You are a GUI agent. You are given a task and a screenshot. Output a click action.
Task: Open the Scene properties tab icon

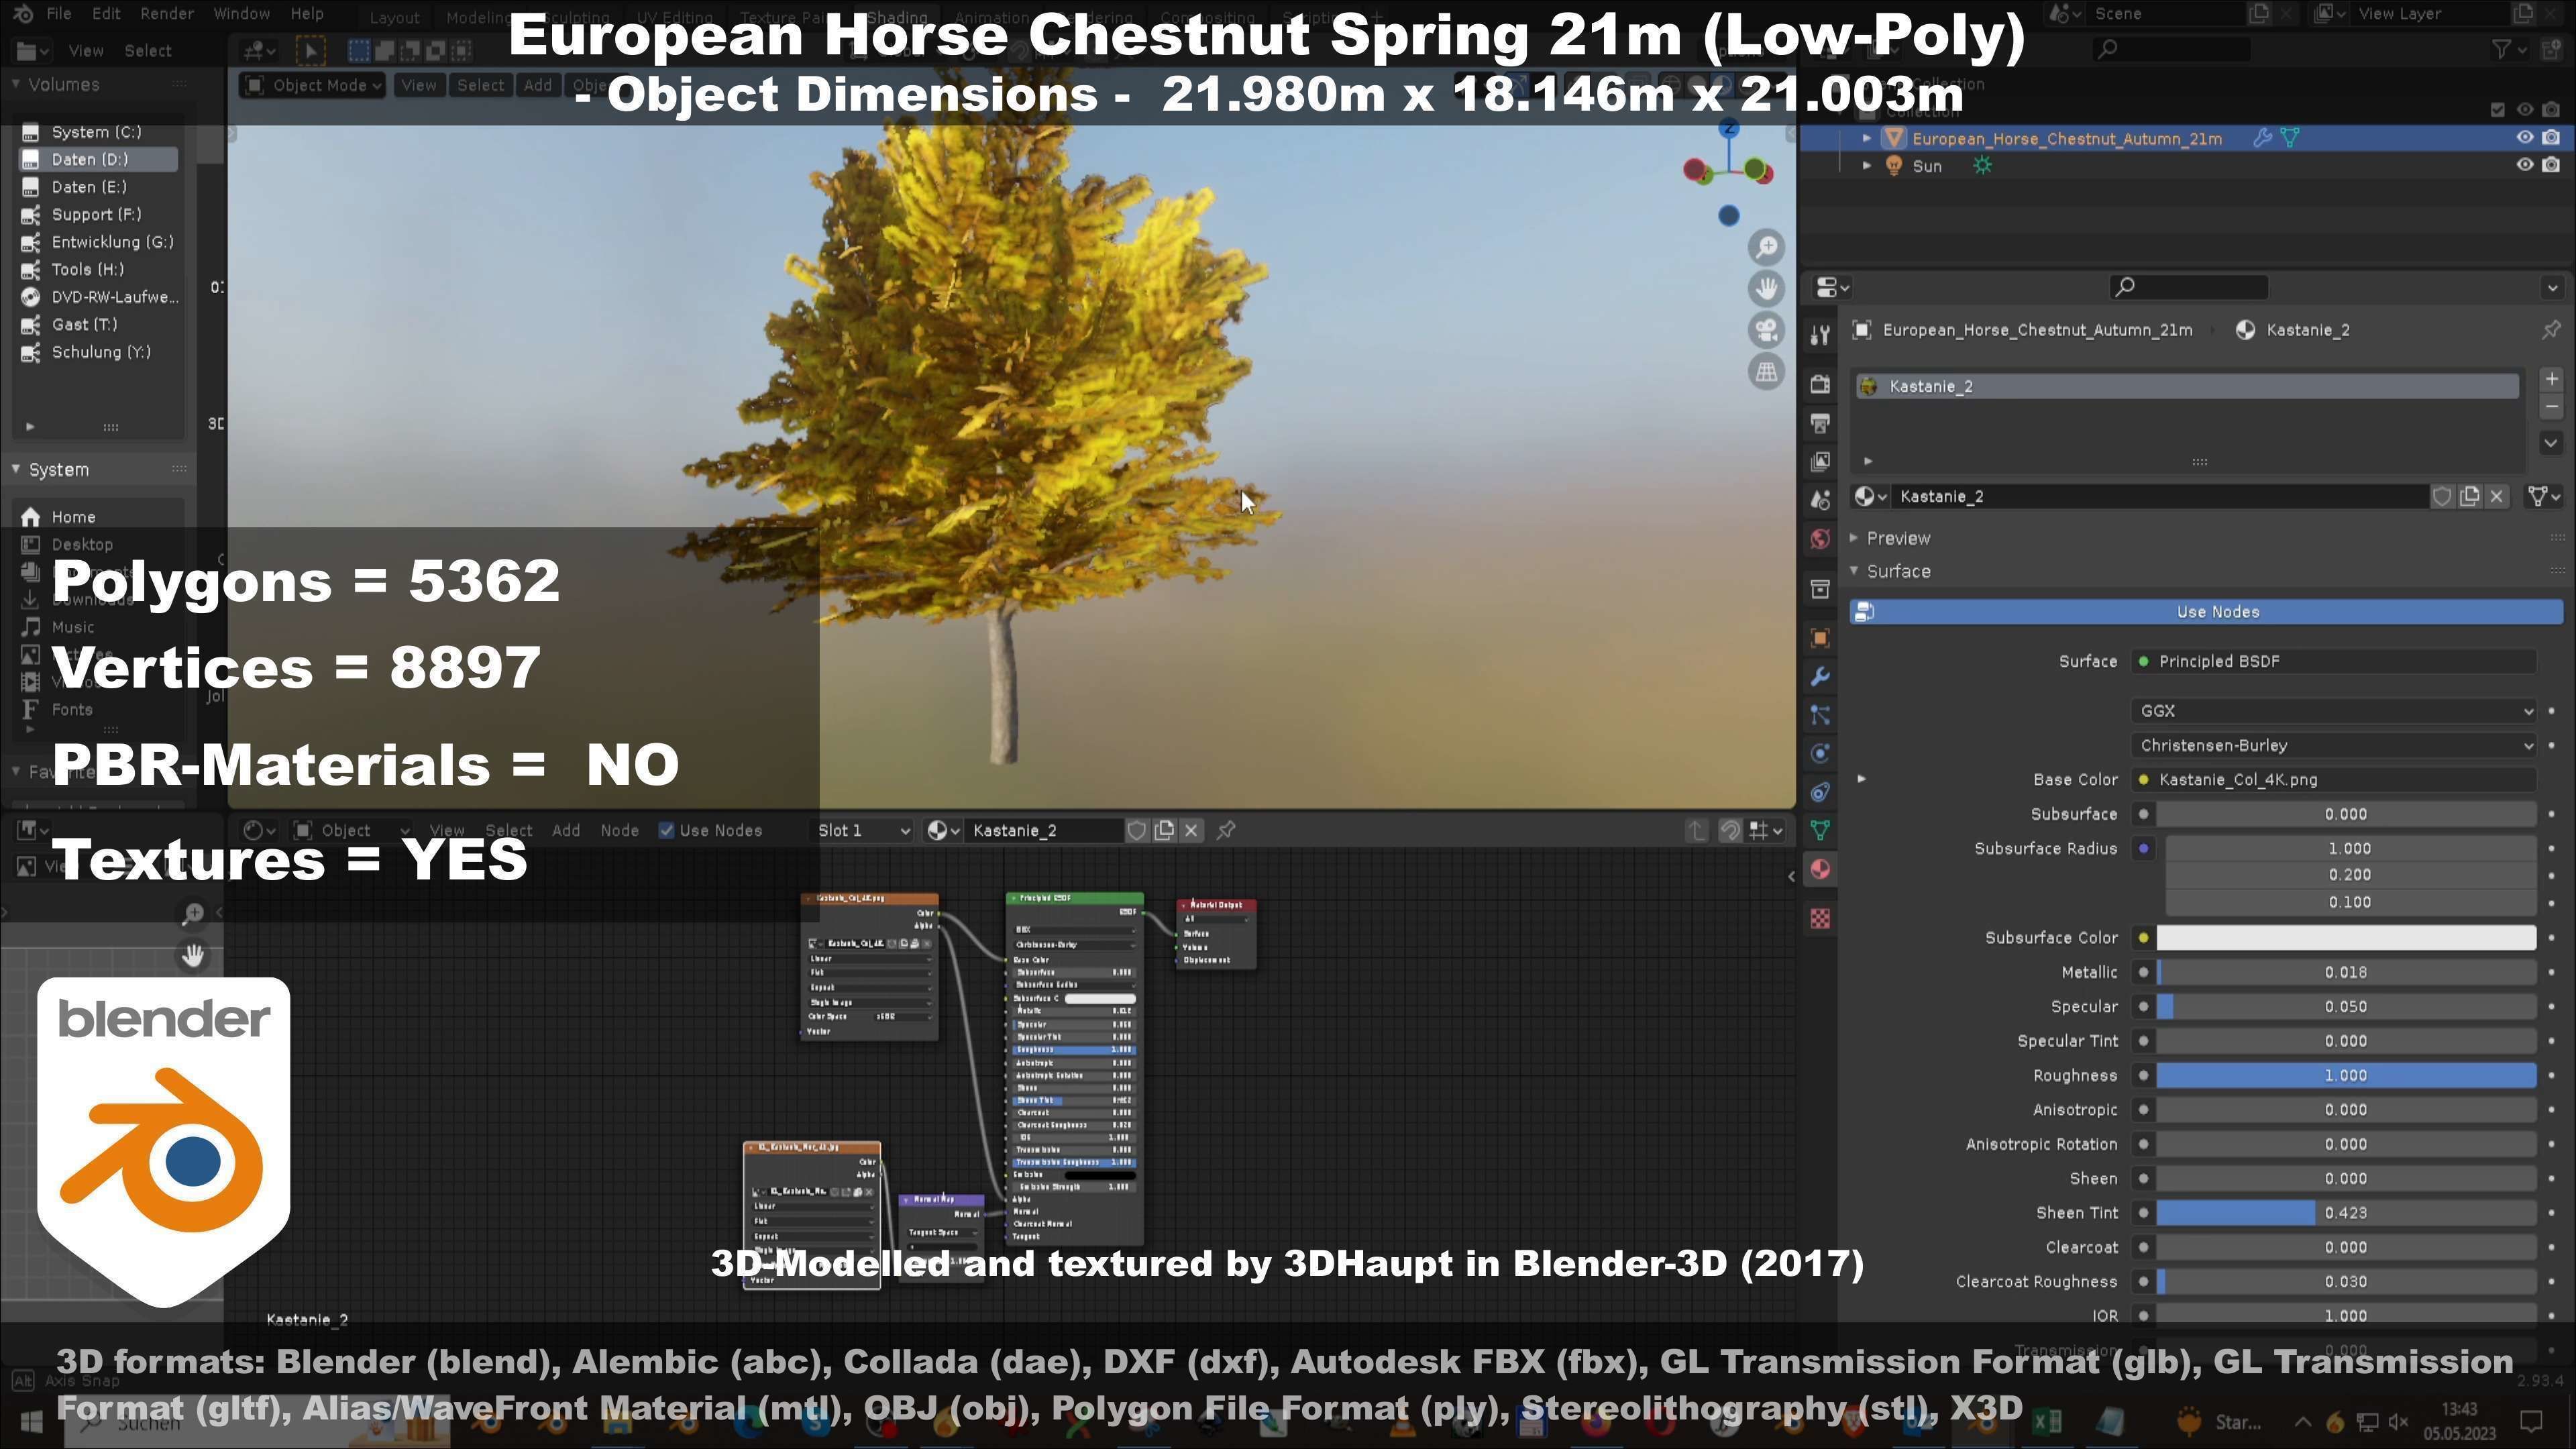(1820, 500)
